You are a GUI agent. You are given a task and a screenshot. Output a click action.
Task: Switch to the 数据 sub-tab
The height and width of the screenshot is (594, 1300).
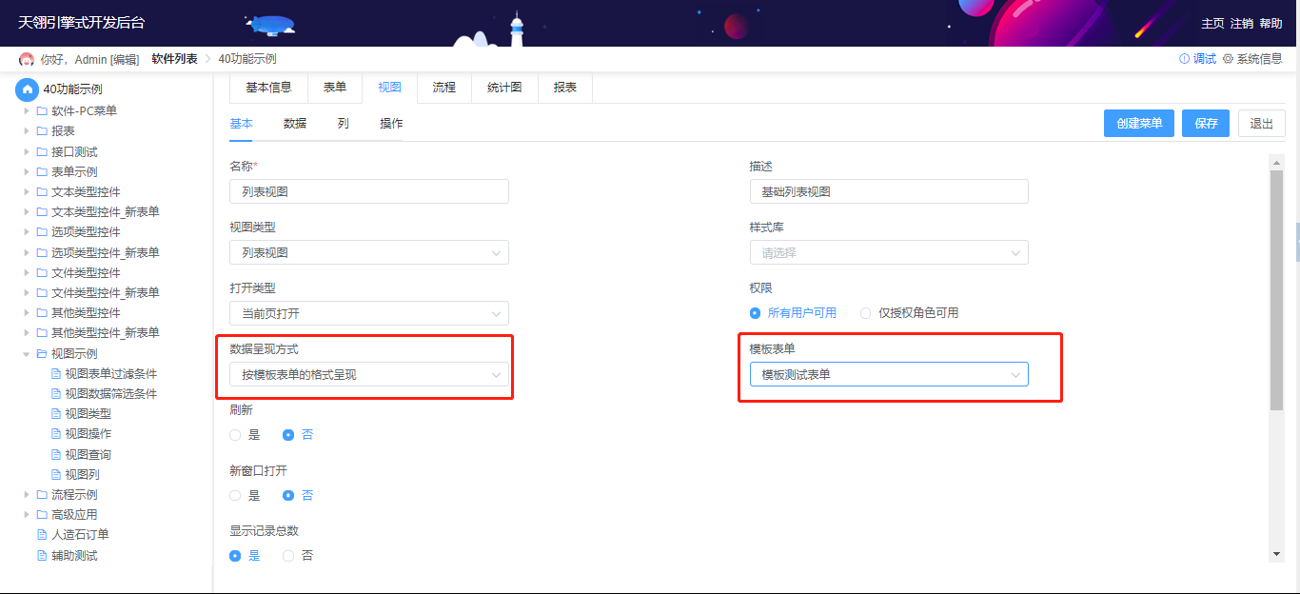295,124
